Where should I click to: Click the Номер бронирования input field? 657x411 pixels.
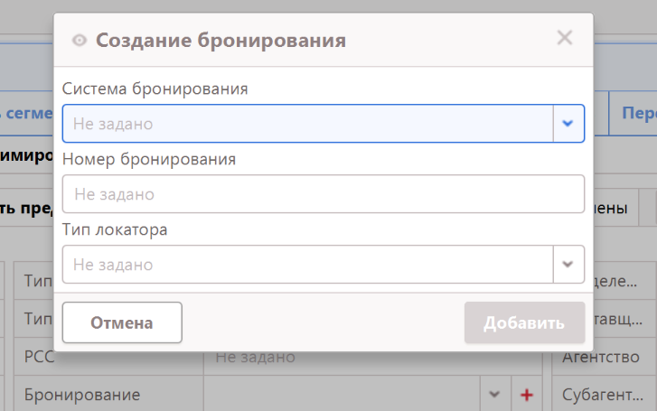tap(324, 194)
